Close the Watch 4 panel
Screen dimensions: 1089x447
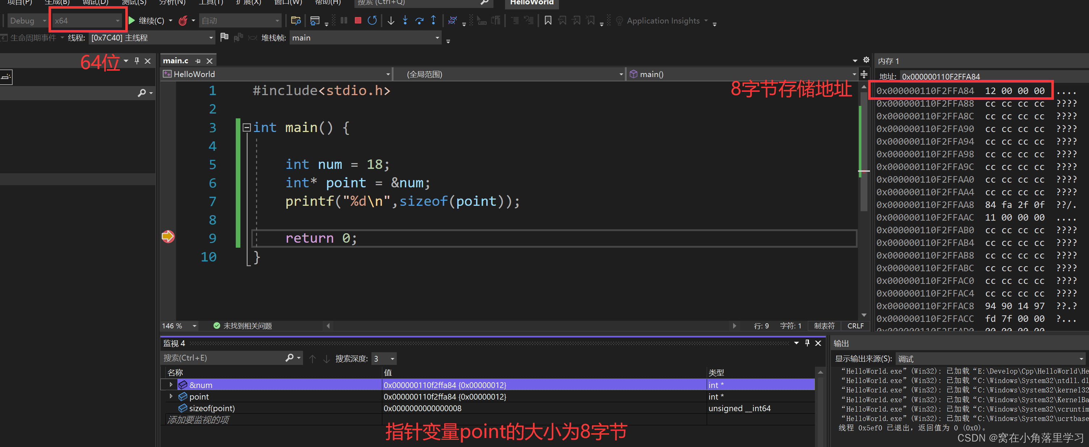(818, 343)
